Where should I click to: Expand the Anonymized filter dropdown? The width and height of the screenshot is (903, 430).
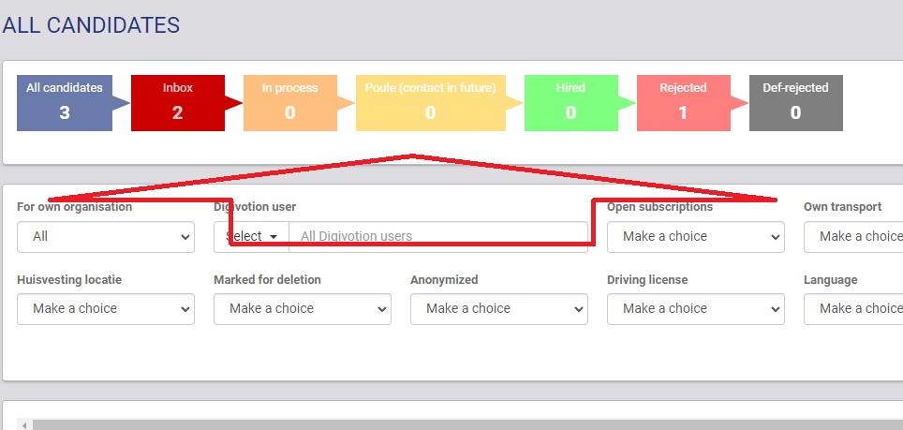tap(499, 309)
